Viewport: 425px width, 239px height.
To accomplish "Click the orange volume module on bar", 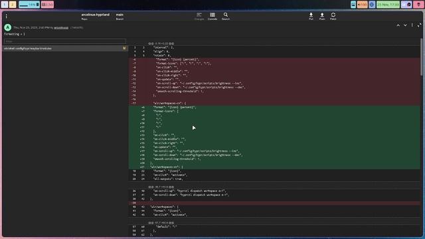I will [x=362, y=5].
